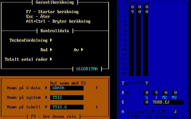Click the up arrow beside the GDATA field

coord(97,88)
